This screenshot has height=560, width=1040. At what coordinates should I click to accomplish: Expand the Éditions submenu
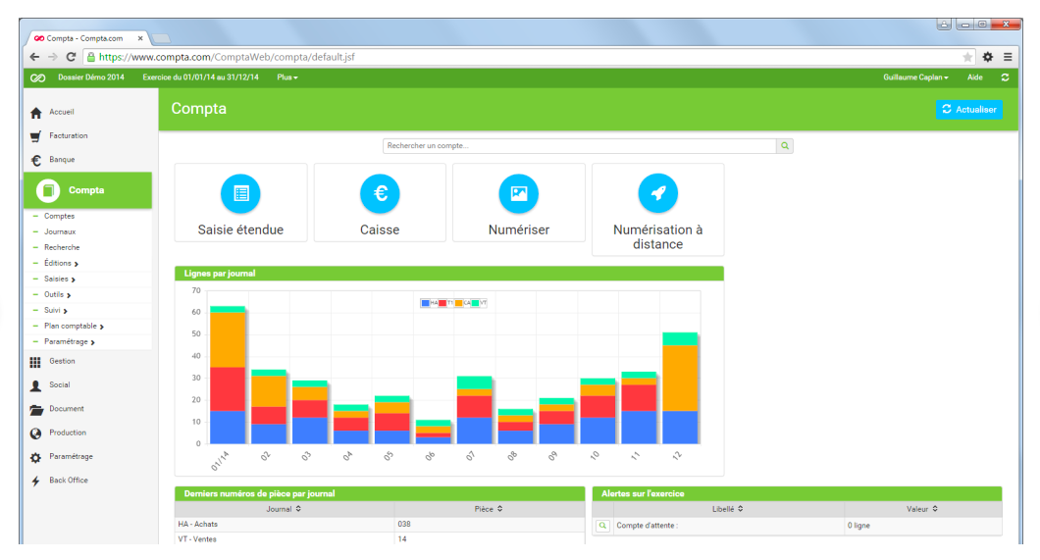pyautogui.click(x=61, y=263)
